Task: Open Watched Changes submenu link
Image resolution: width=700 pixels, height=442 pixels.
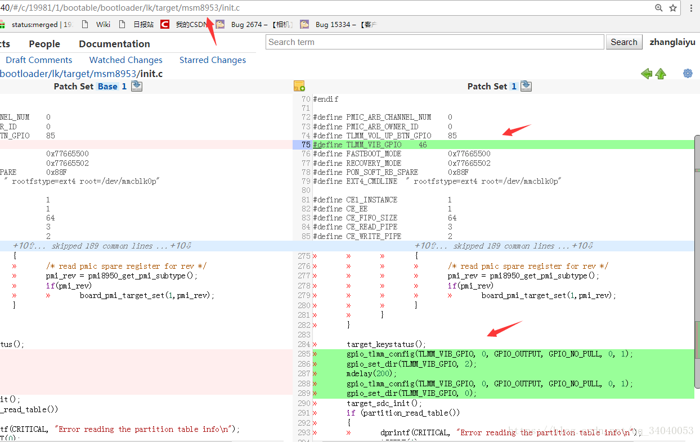Action: [125, 60]
